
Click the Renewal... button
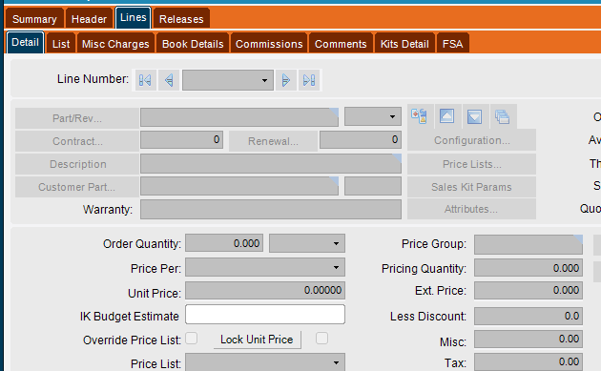point(273,141)
